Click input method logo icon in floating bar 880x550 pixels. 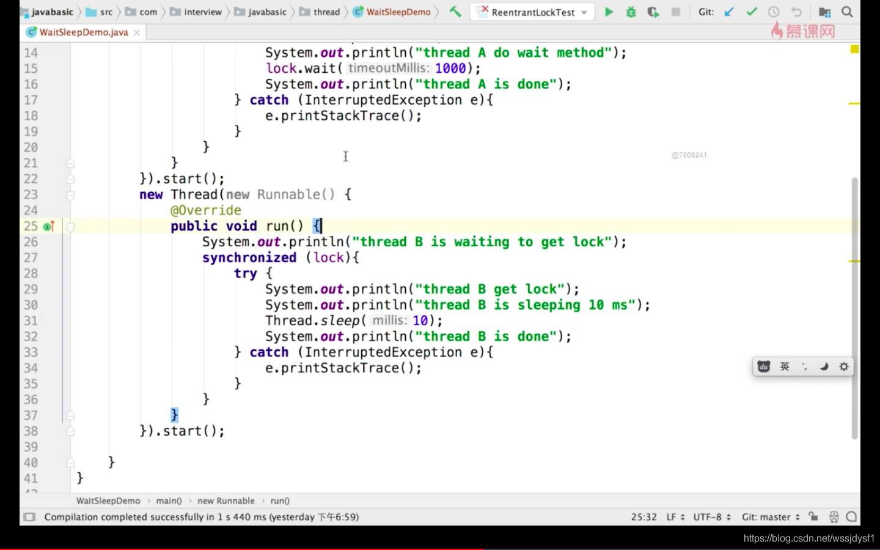pyautogui.click(x=764, y=367)
